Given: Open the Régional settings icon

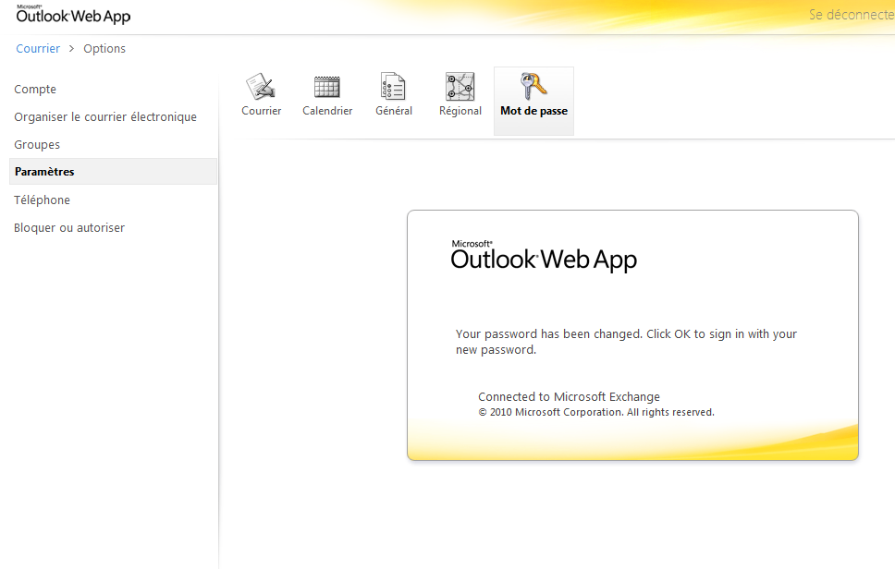Looking at the screenshot, I should pyautogui.click(x=460, y=87).
